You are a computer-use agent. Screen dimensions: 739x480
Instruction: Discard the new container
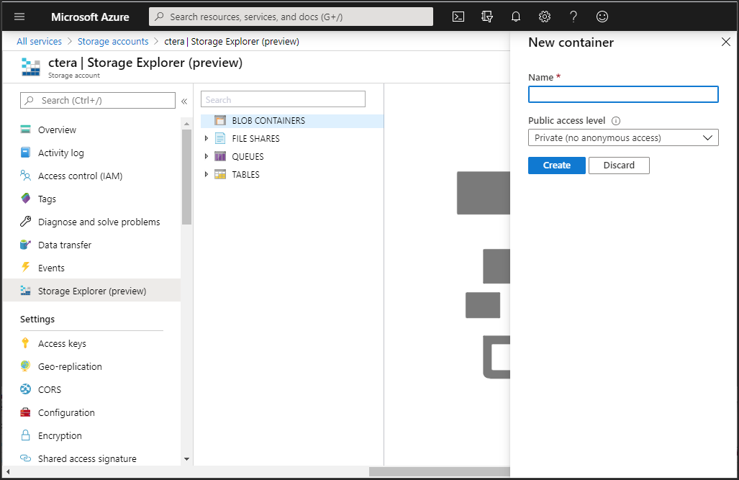click(619, 166)
